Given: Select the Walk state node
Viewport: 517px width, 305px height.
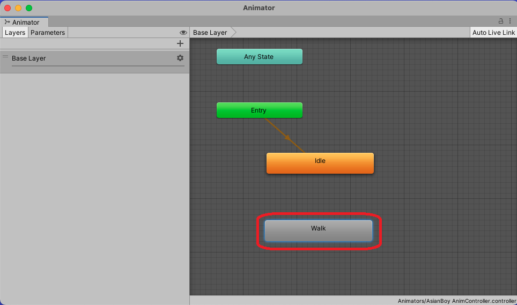Looking at the screenshot, I should pos(319,230).
